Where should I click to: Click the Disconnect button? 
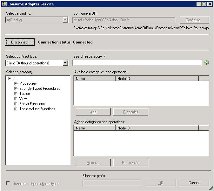pos(20,42)
